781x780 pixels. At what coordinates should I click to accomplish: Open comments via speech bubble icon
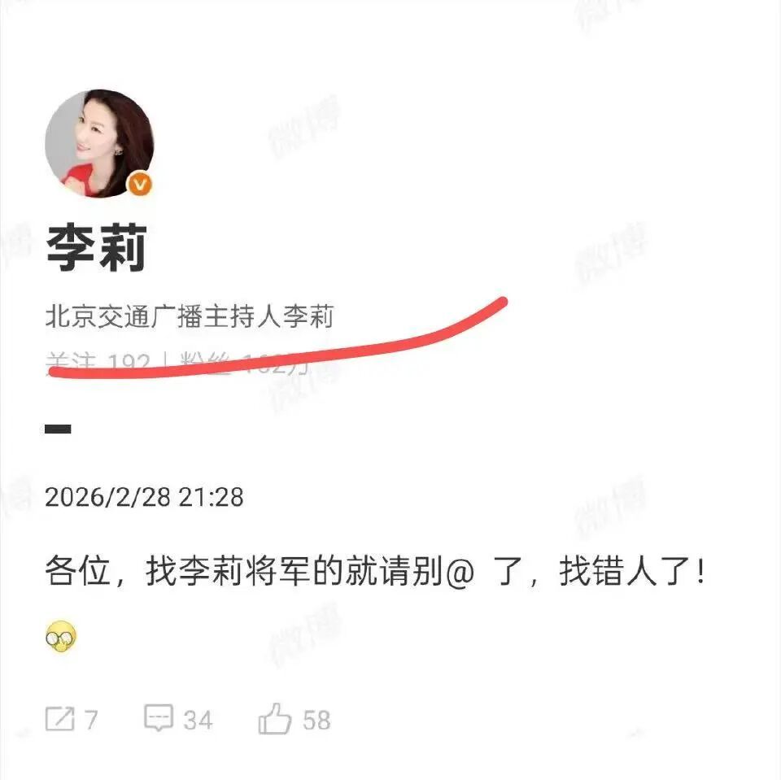[x=159, y=717]
